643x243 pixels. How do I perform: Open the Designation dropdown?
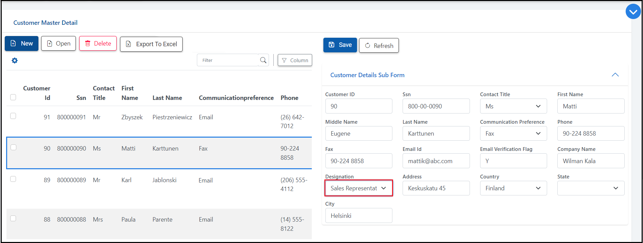(359, 188)
